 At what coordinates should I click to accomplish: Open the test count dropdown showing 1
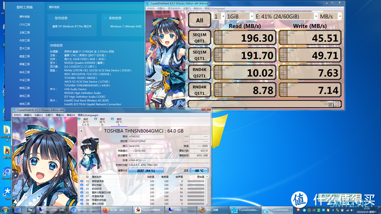click(219, 16)
